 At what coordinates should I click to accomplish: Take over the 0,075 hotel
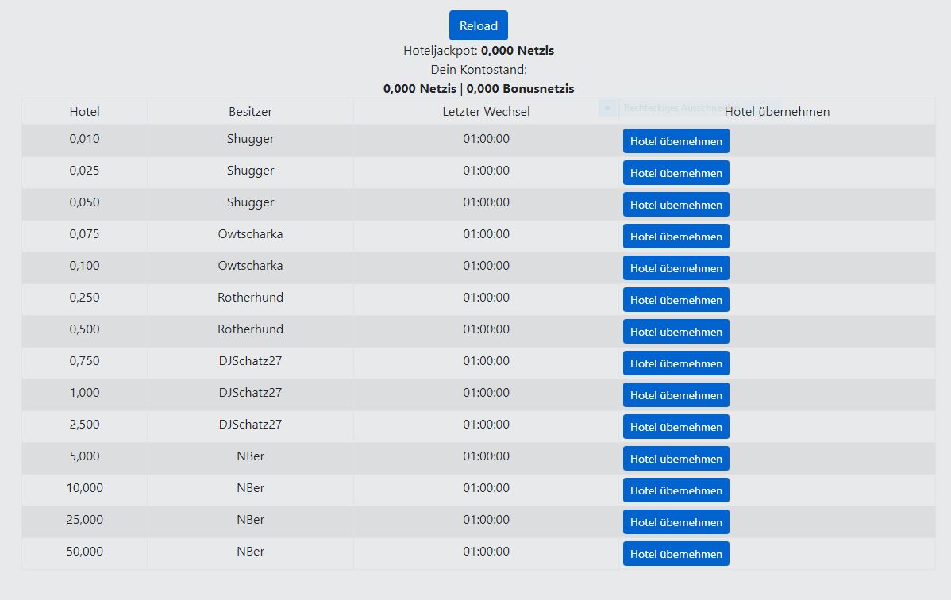click(676, 236)
